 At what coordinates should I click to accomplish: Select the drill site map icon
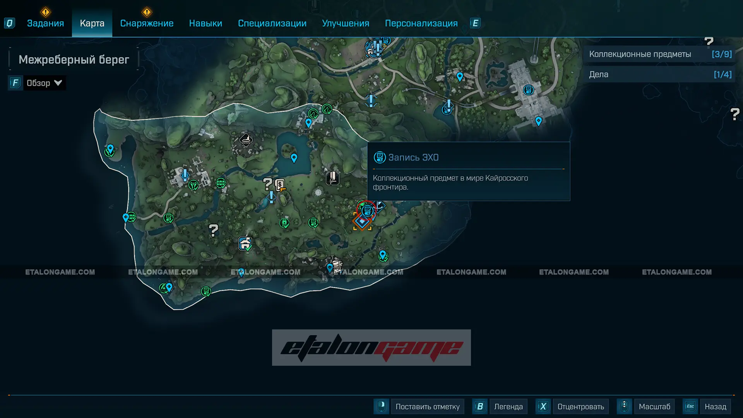246,140
